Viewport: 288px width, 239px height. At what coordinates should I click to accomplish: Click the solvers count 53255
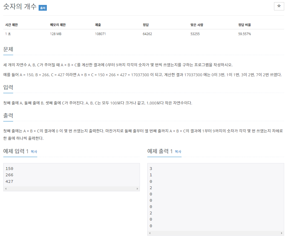195,34
